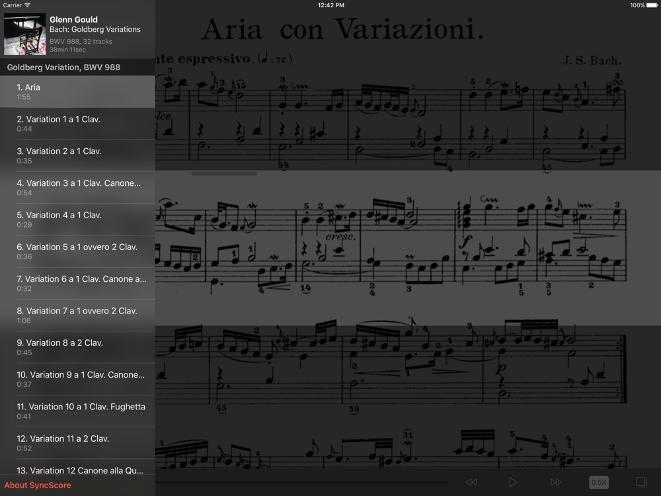Click the battery icon in status bar
This screenshot has width=661, height=496.
[x=652, y=5]
